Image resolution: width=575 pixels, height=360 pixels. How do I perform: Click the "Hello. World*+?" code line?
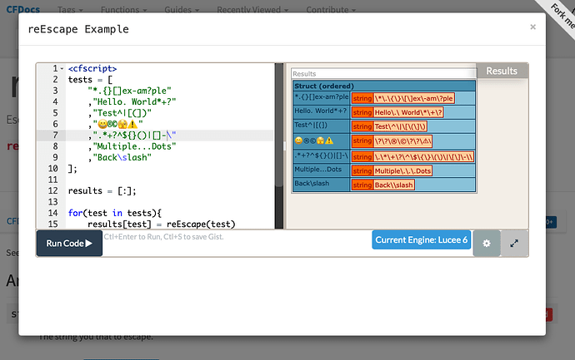click(x=132, y=101)
